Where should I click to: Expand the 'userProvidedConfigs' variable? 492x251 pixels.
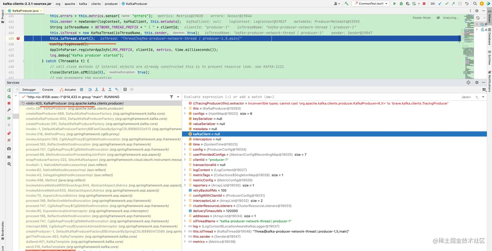[185, 154]
